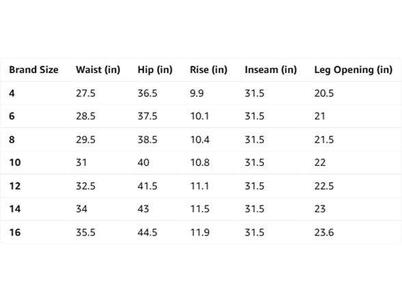Click rise value 10.8
Viewport: 402px width, 301px height.
[x=200, y=162]
